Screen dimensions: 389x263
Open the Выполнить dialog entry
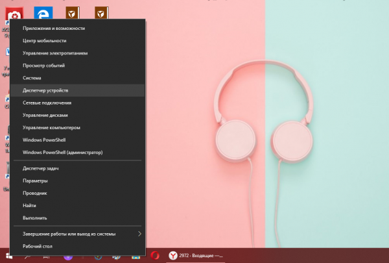click(x=77, y=218)
